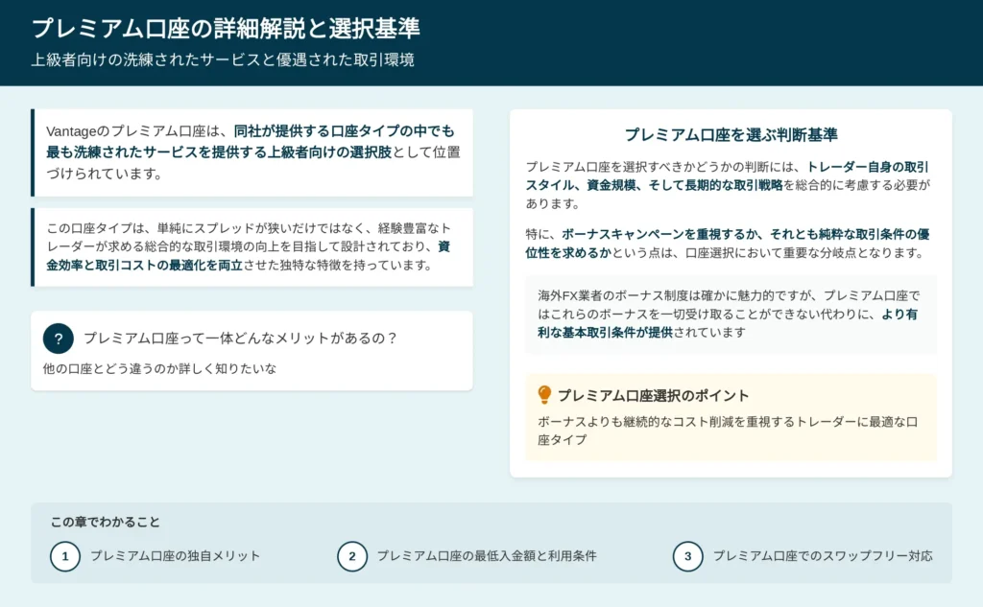Click the numbered circle 2 icon
Viewport: 983px width, 607px height.
point(352,556)
